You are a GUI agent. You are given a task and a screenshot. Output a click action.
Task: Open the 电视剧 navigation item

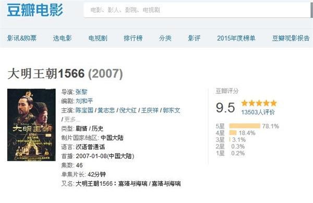(98, 38)
